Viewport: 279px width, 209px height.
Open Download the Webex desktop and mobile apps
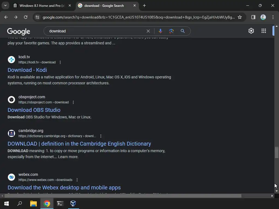coord(64,188)
